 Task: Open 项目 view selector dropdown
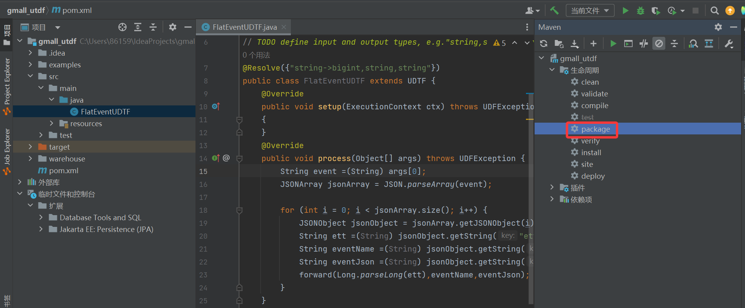coord(58,27)
